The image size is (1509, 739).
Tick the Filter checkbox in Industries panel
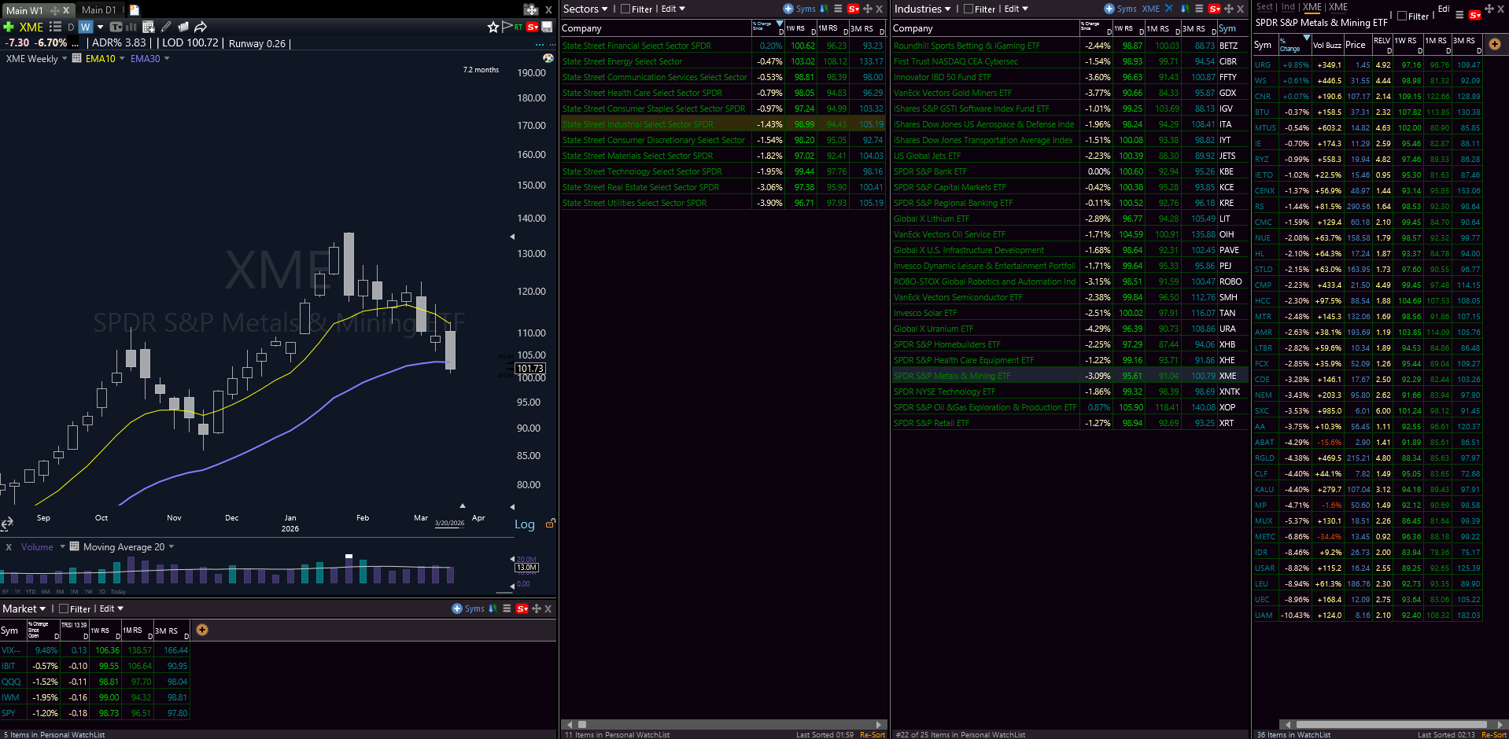[968, 9]
